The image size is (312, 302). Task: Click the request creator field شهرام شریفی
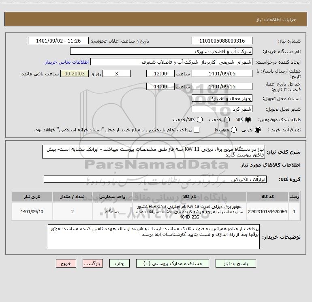click(x=171, y=62)
